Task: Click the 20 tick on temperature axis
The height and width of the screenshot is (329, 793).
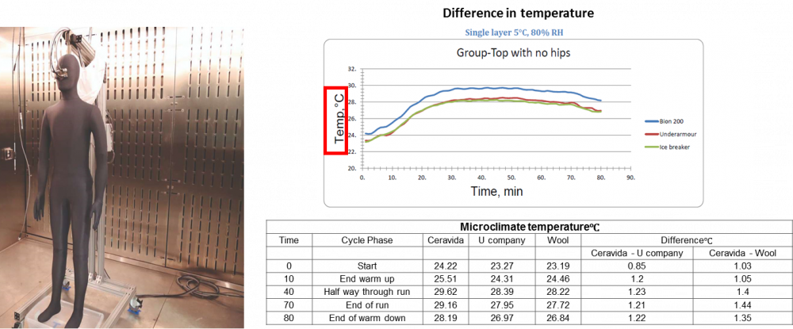Action: point(352,169)
